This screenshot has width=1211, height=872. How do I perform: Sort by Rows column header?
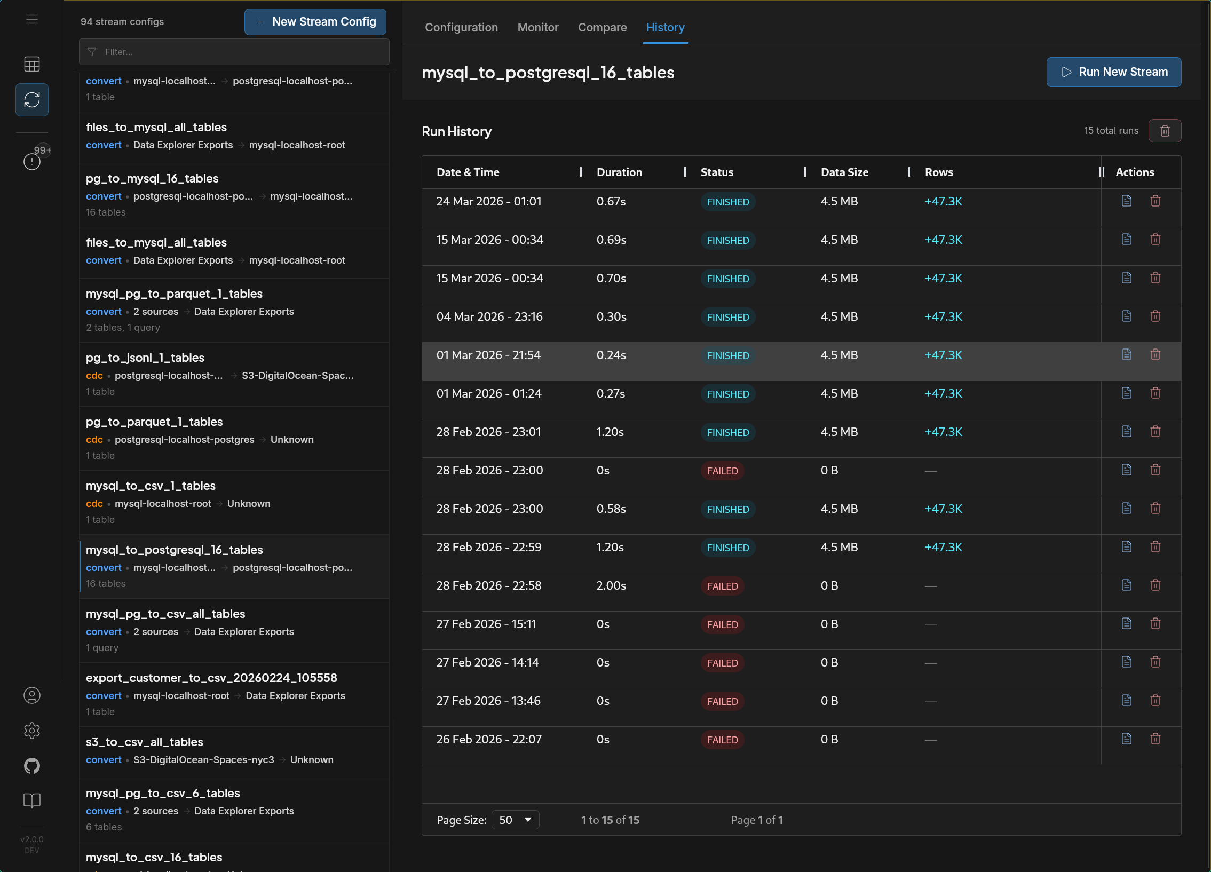pos(939,172)
